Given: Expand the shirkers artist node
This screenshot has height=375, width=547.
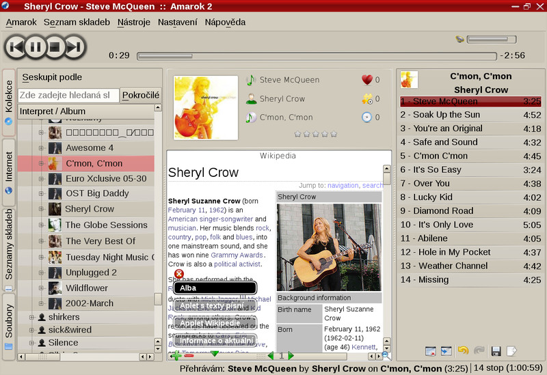Looking at the screenshot, I should coord(31,317).
